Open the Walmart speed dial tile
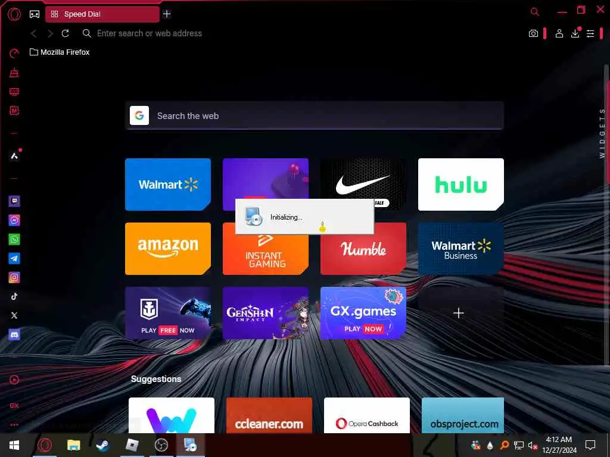Screen dimensions: 610x457 coord(168,184)
